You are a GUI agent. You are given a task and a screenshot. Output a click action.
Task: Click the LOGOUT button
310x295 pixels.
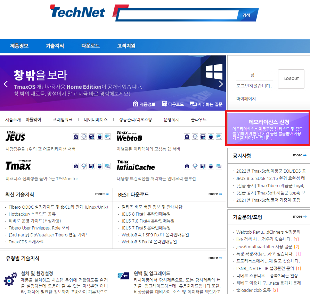click(x=291, y=79)
